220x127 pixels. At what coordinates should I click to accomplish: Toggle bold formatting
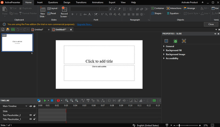click(72, 14)
